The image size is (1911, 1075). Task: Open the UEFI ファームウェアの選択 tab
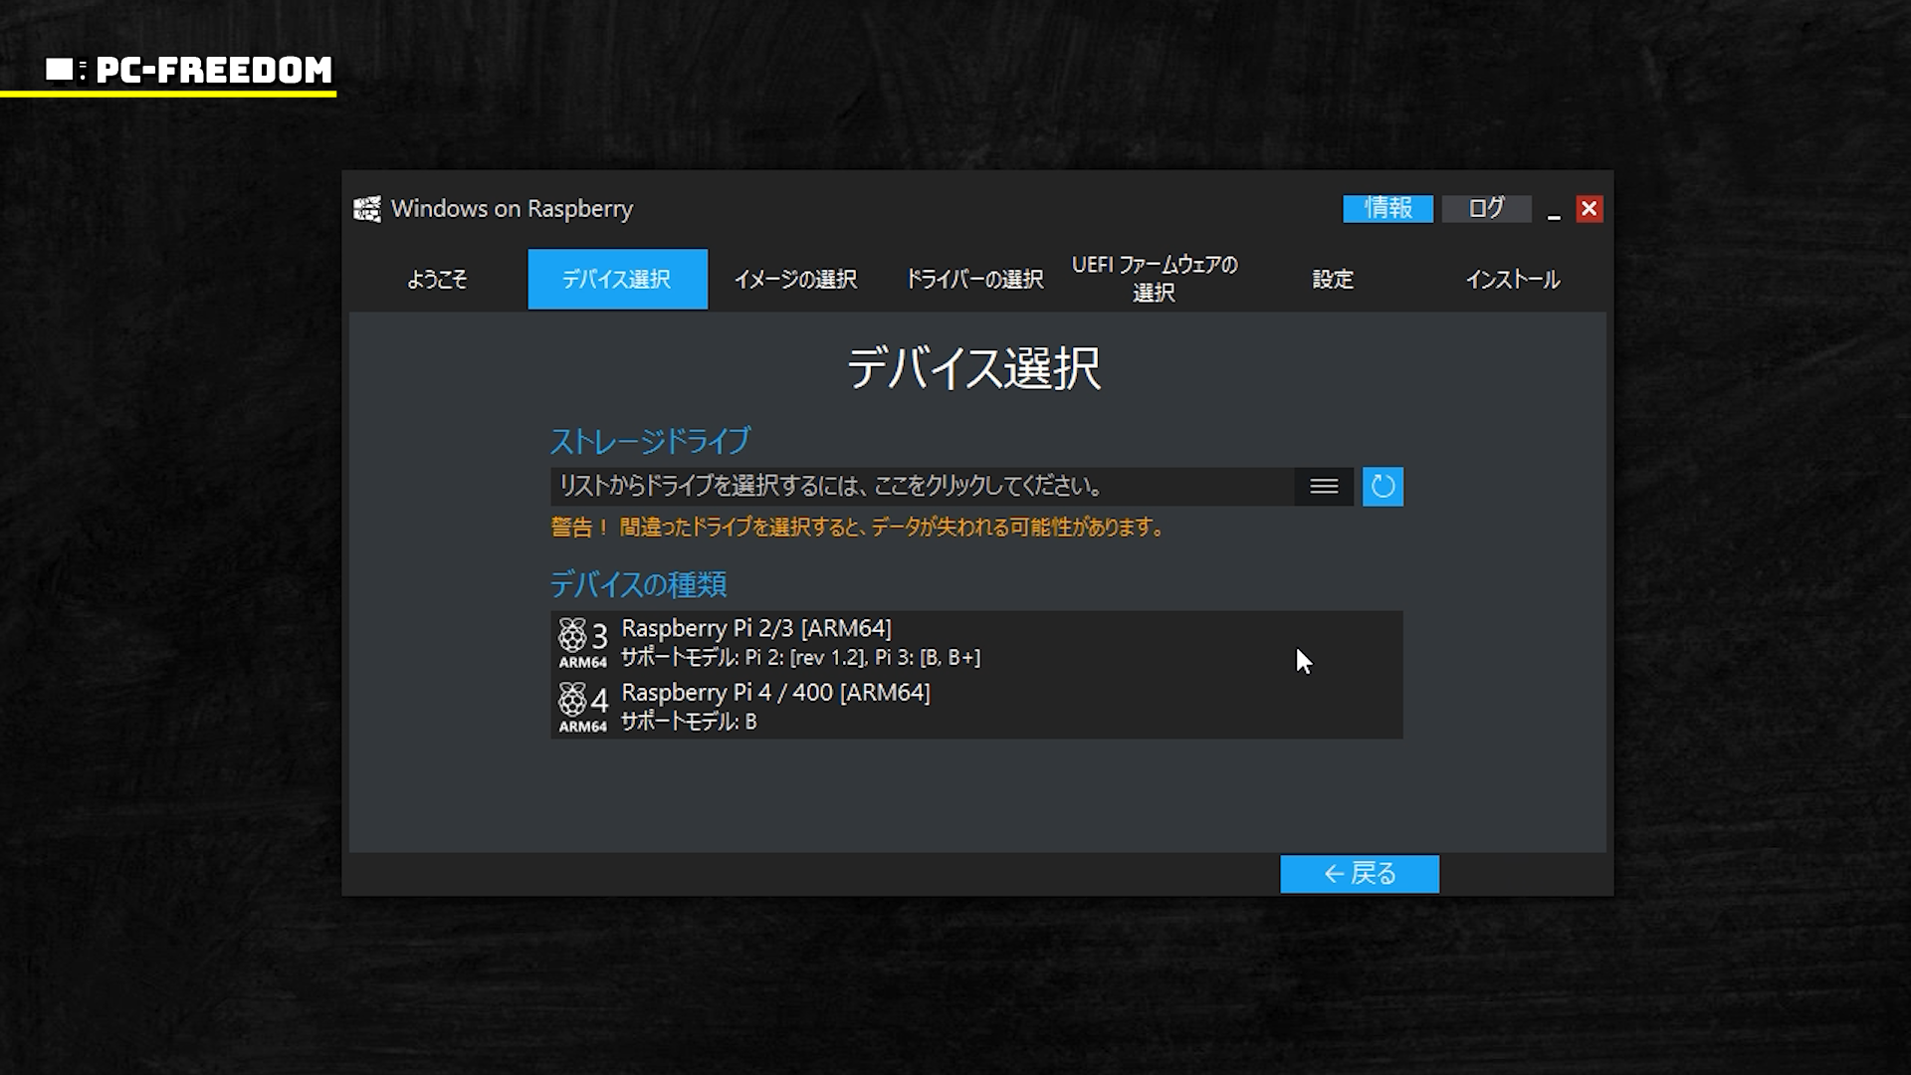tap(1154, 279)
